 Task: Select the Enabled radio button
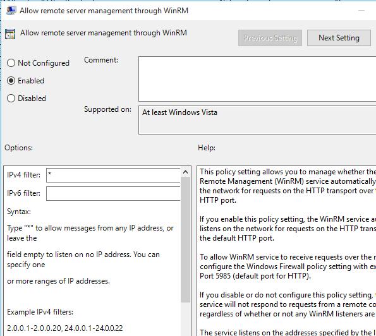(x=11, y=80)
